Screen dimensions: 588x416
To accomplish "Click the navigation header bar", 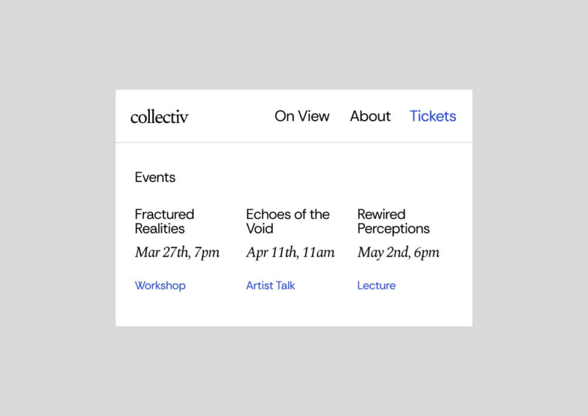I will [x=294, y=116].
